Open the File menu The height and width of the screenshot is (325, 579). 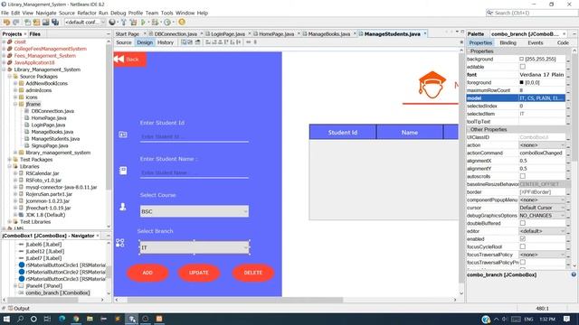tap(5, 13)
